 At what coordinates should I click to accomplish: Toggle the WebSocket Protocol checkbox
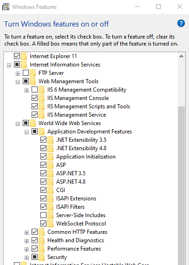point(43,224)
